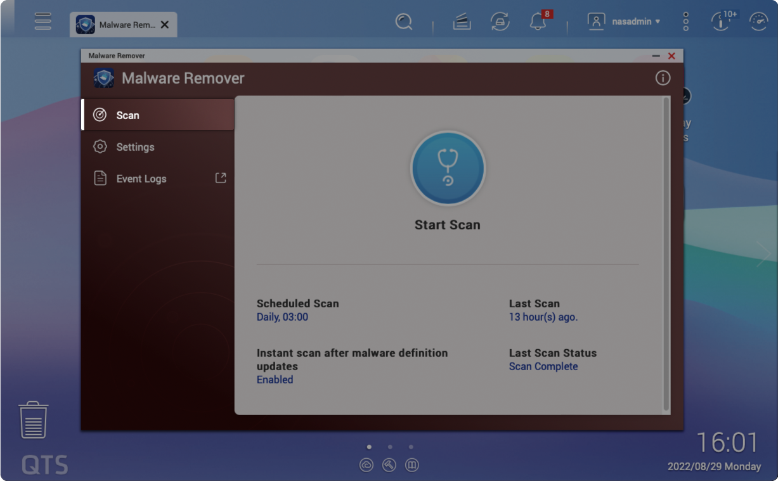Select the first desktop page dot
Screen dimensions: 778x481
370,447
